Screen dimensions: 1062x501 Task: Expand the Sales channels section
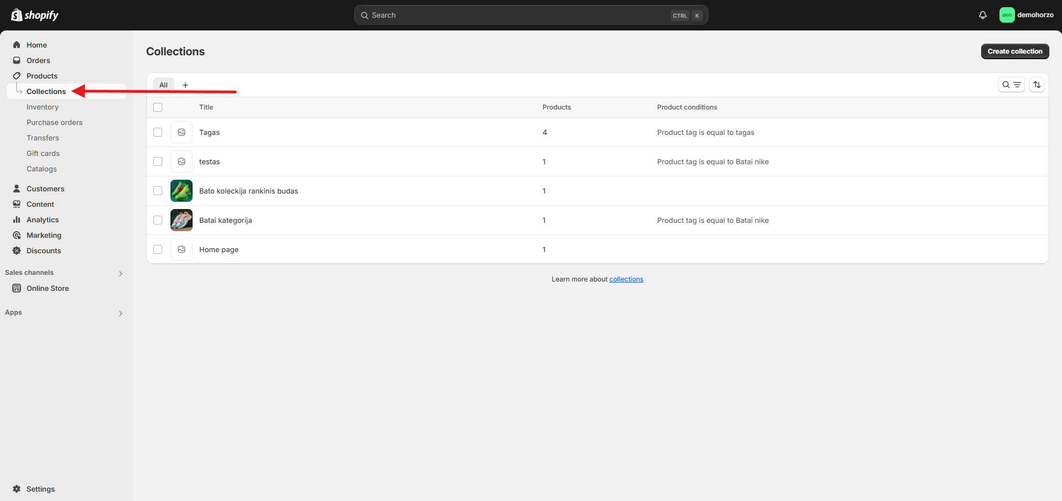(121, 273)
